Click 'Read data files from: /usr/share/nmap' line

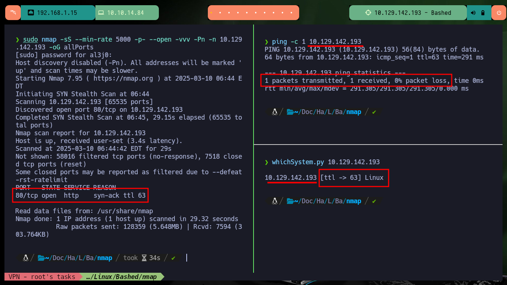84,211
